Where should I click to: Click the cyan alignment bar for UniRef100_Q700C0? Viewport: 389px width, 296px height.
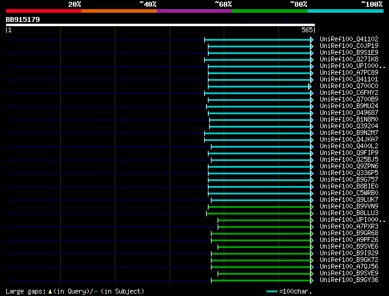(x=258, y=86)
